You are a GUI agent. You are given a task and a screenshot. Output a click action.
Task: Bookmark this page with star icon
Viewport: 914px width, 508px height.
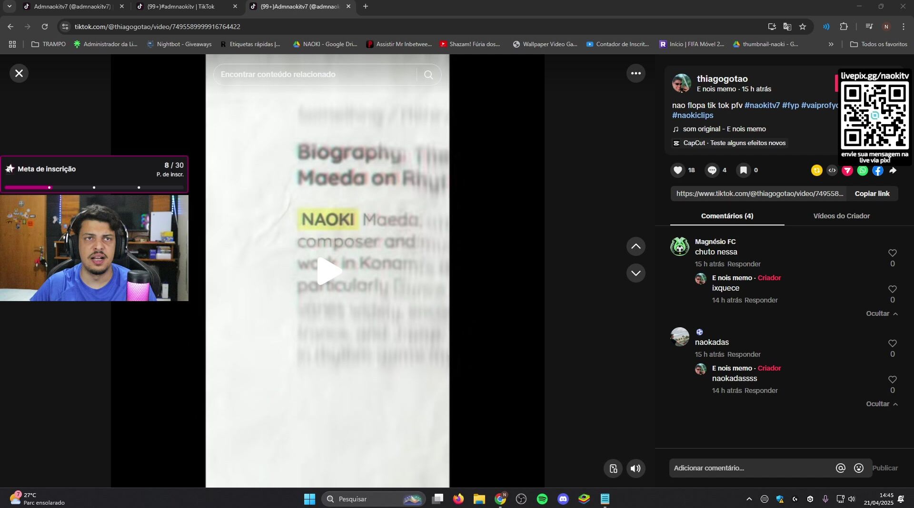coord(803,27)
